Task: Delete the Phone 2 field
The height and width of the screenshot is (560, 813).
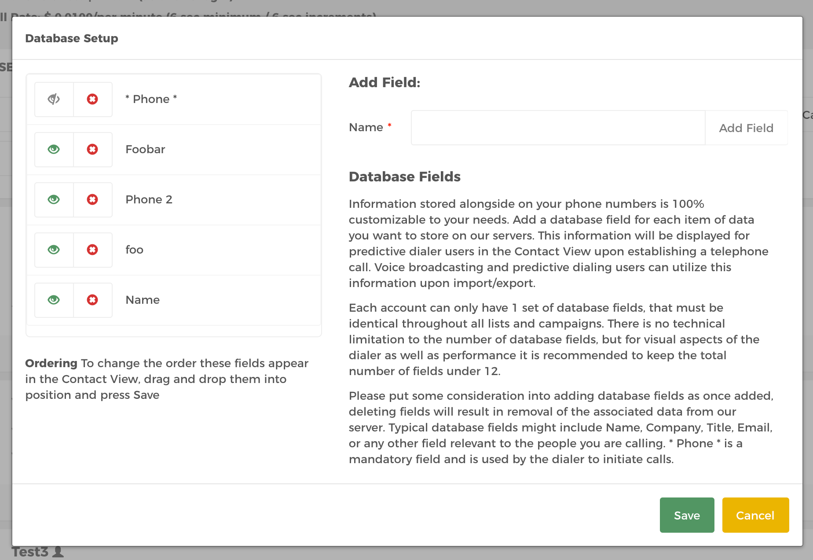Action: pos(92,200)
